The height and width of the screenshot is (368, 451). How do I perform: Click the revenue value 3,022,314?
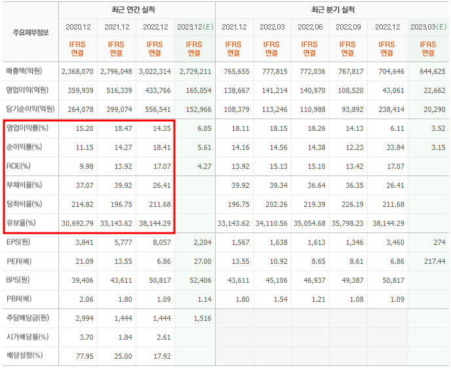point(155,71)
